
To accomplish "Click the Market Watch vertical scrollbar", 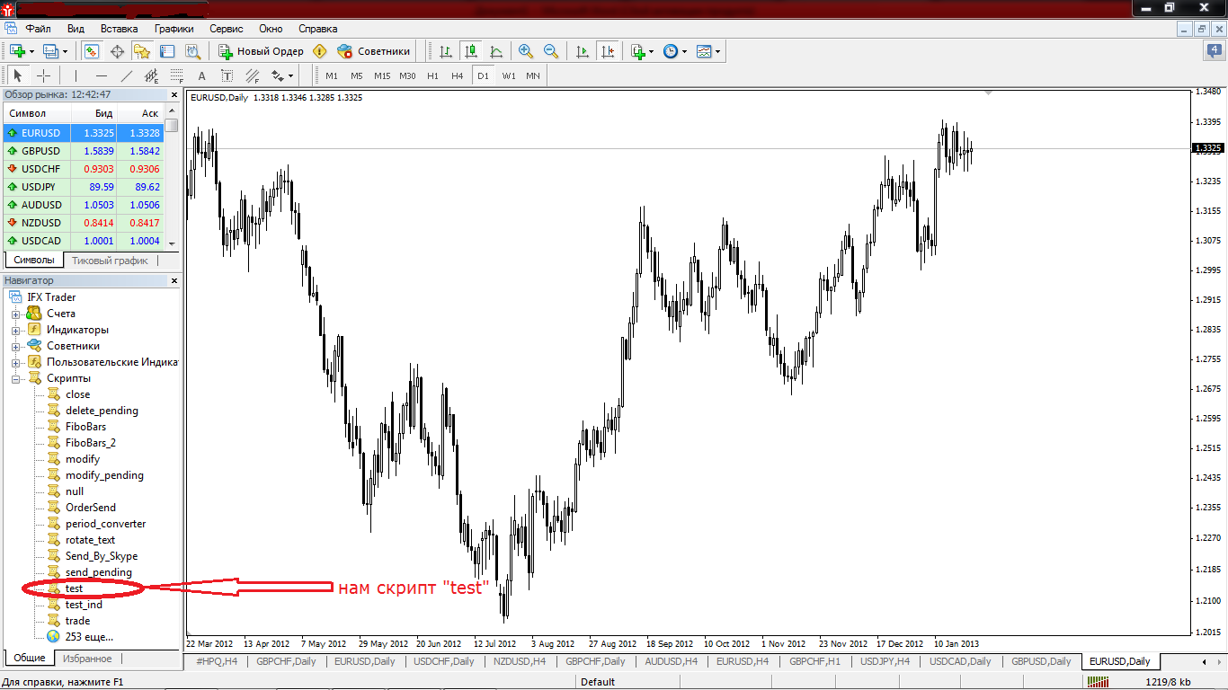I will [171, 179].
